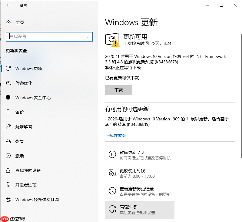
Task: Click the vertical scrollbar on the right
Action: tap(241, 96)
